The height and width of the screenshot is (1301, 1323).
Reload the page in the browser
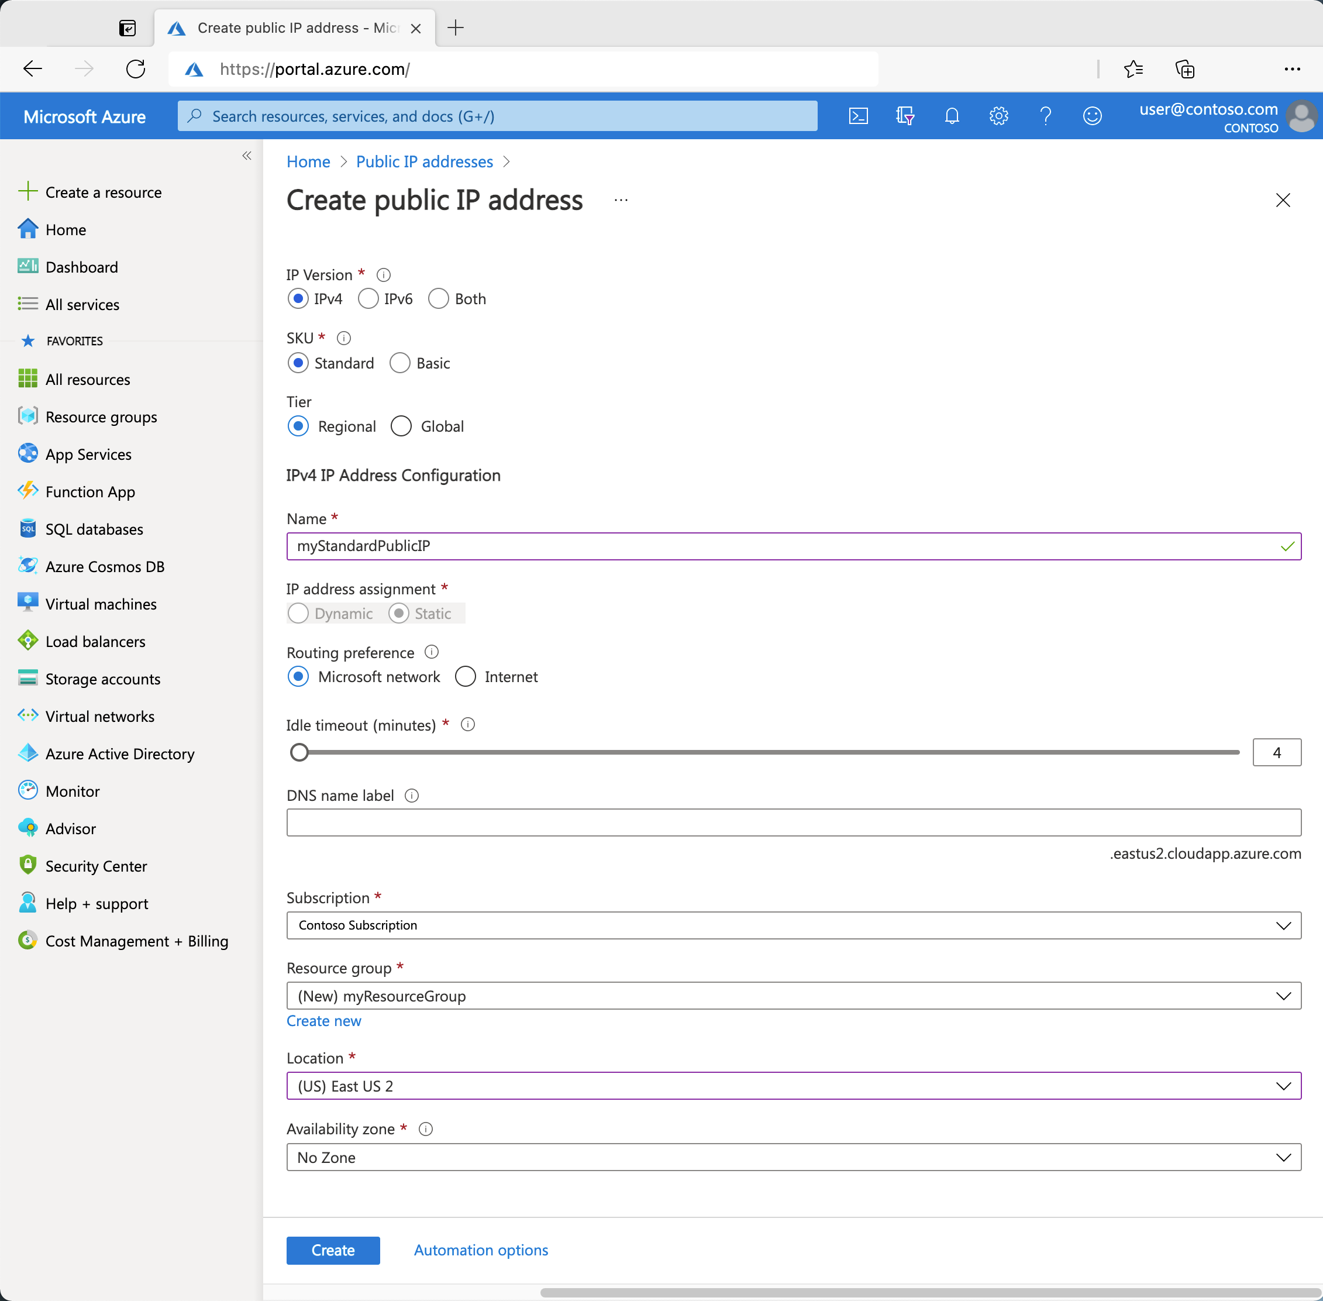click(135, 69)
